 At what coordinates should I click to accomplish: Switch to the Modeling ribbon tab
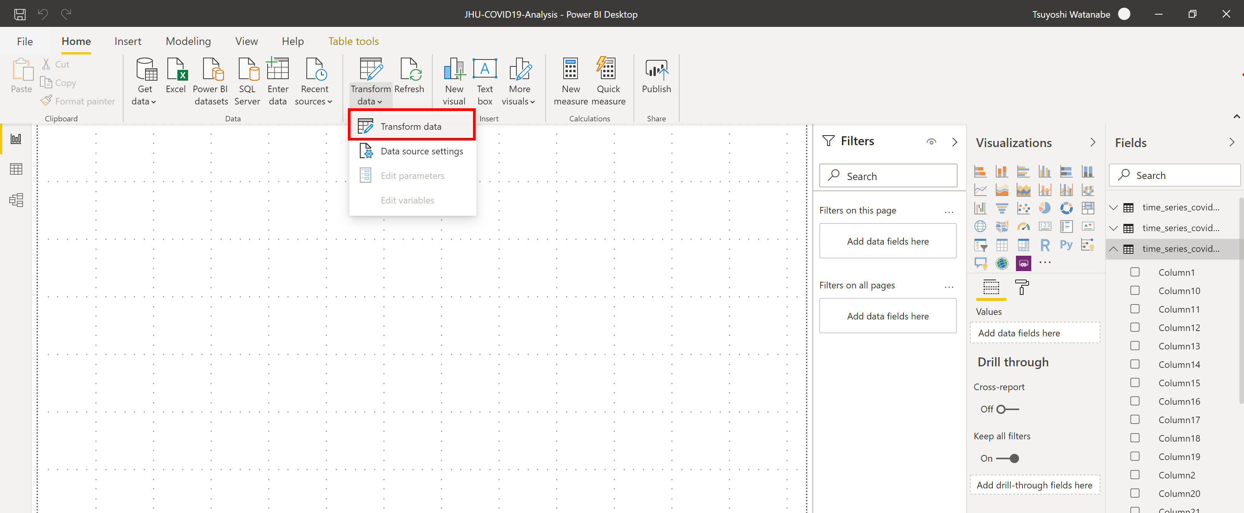click(x=188, y=41)
